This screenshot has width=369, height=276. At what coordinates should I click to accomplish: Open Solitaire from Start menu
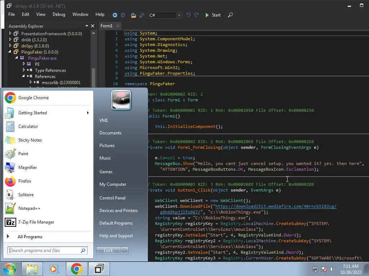pos(48,194)
